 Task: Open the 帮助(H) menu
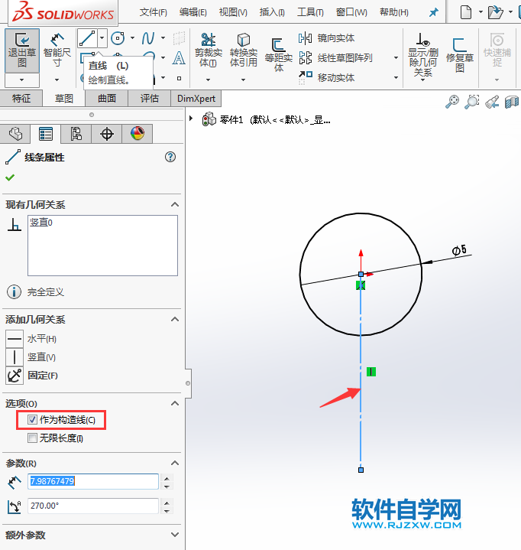[x=394, y=12]
